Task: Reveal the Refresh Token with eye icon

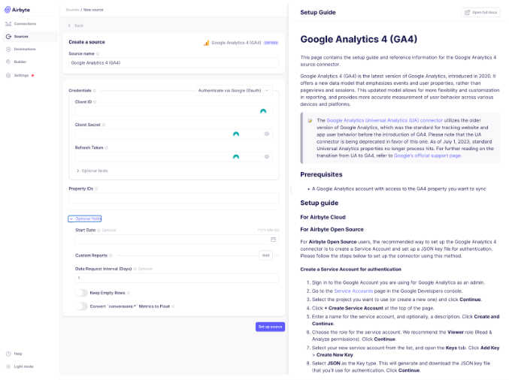Action: (266, 157)
